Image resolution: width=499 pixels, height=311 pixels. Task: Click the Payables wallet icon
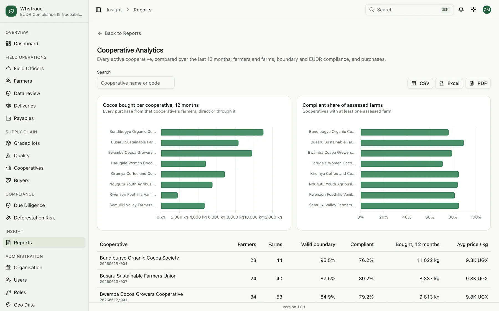coord(8,118)
